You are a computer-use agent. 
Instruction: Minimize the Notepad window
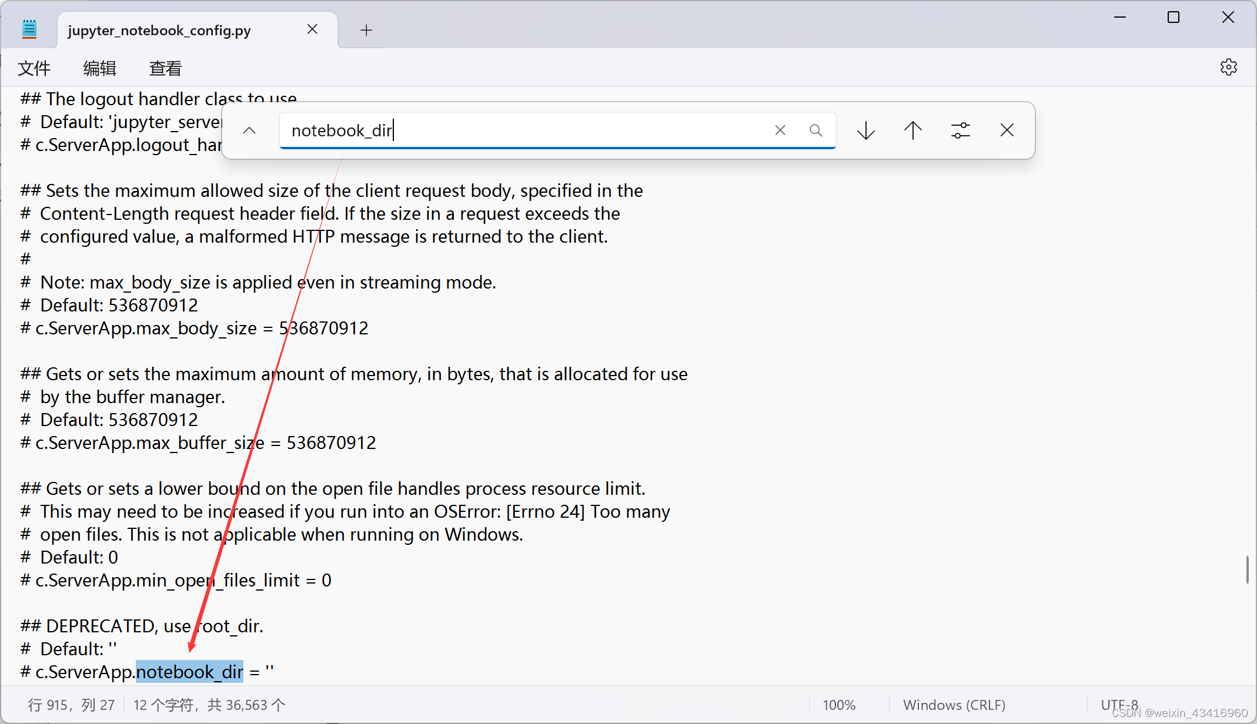click(x=1120, y=18)
